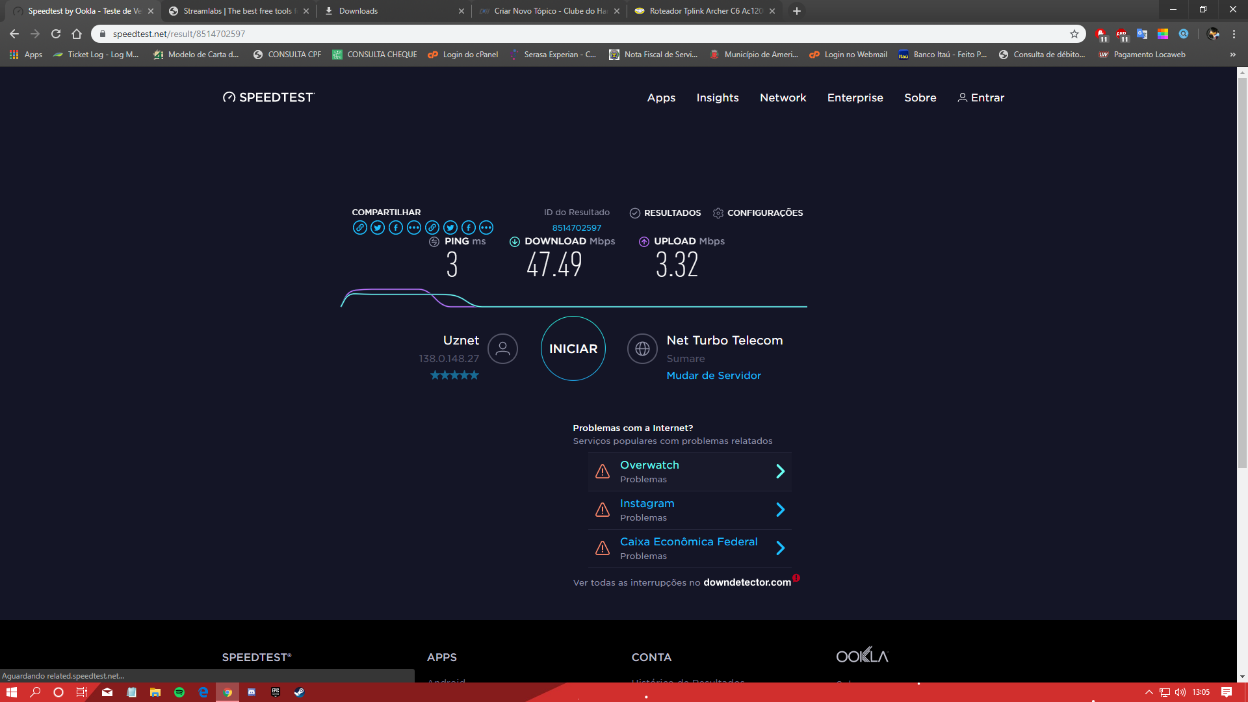
Task: Expand the Caixa Econômica Federal chevron
Action: pos(781,548)
